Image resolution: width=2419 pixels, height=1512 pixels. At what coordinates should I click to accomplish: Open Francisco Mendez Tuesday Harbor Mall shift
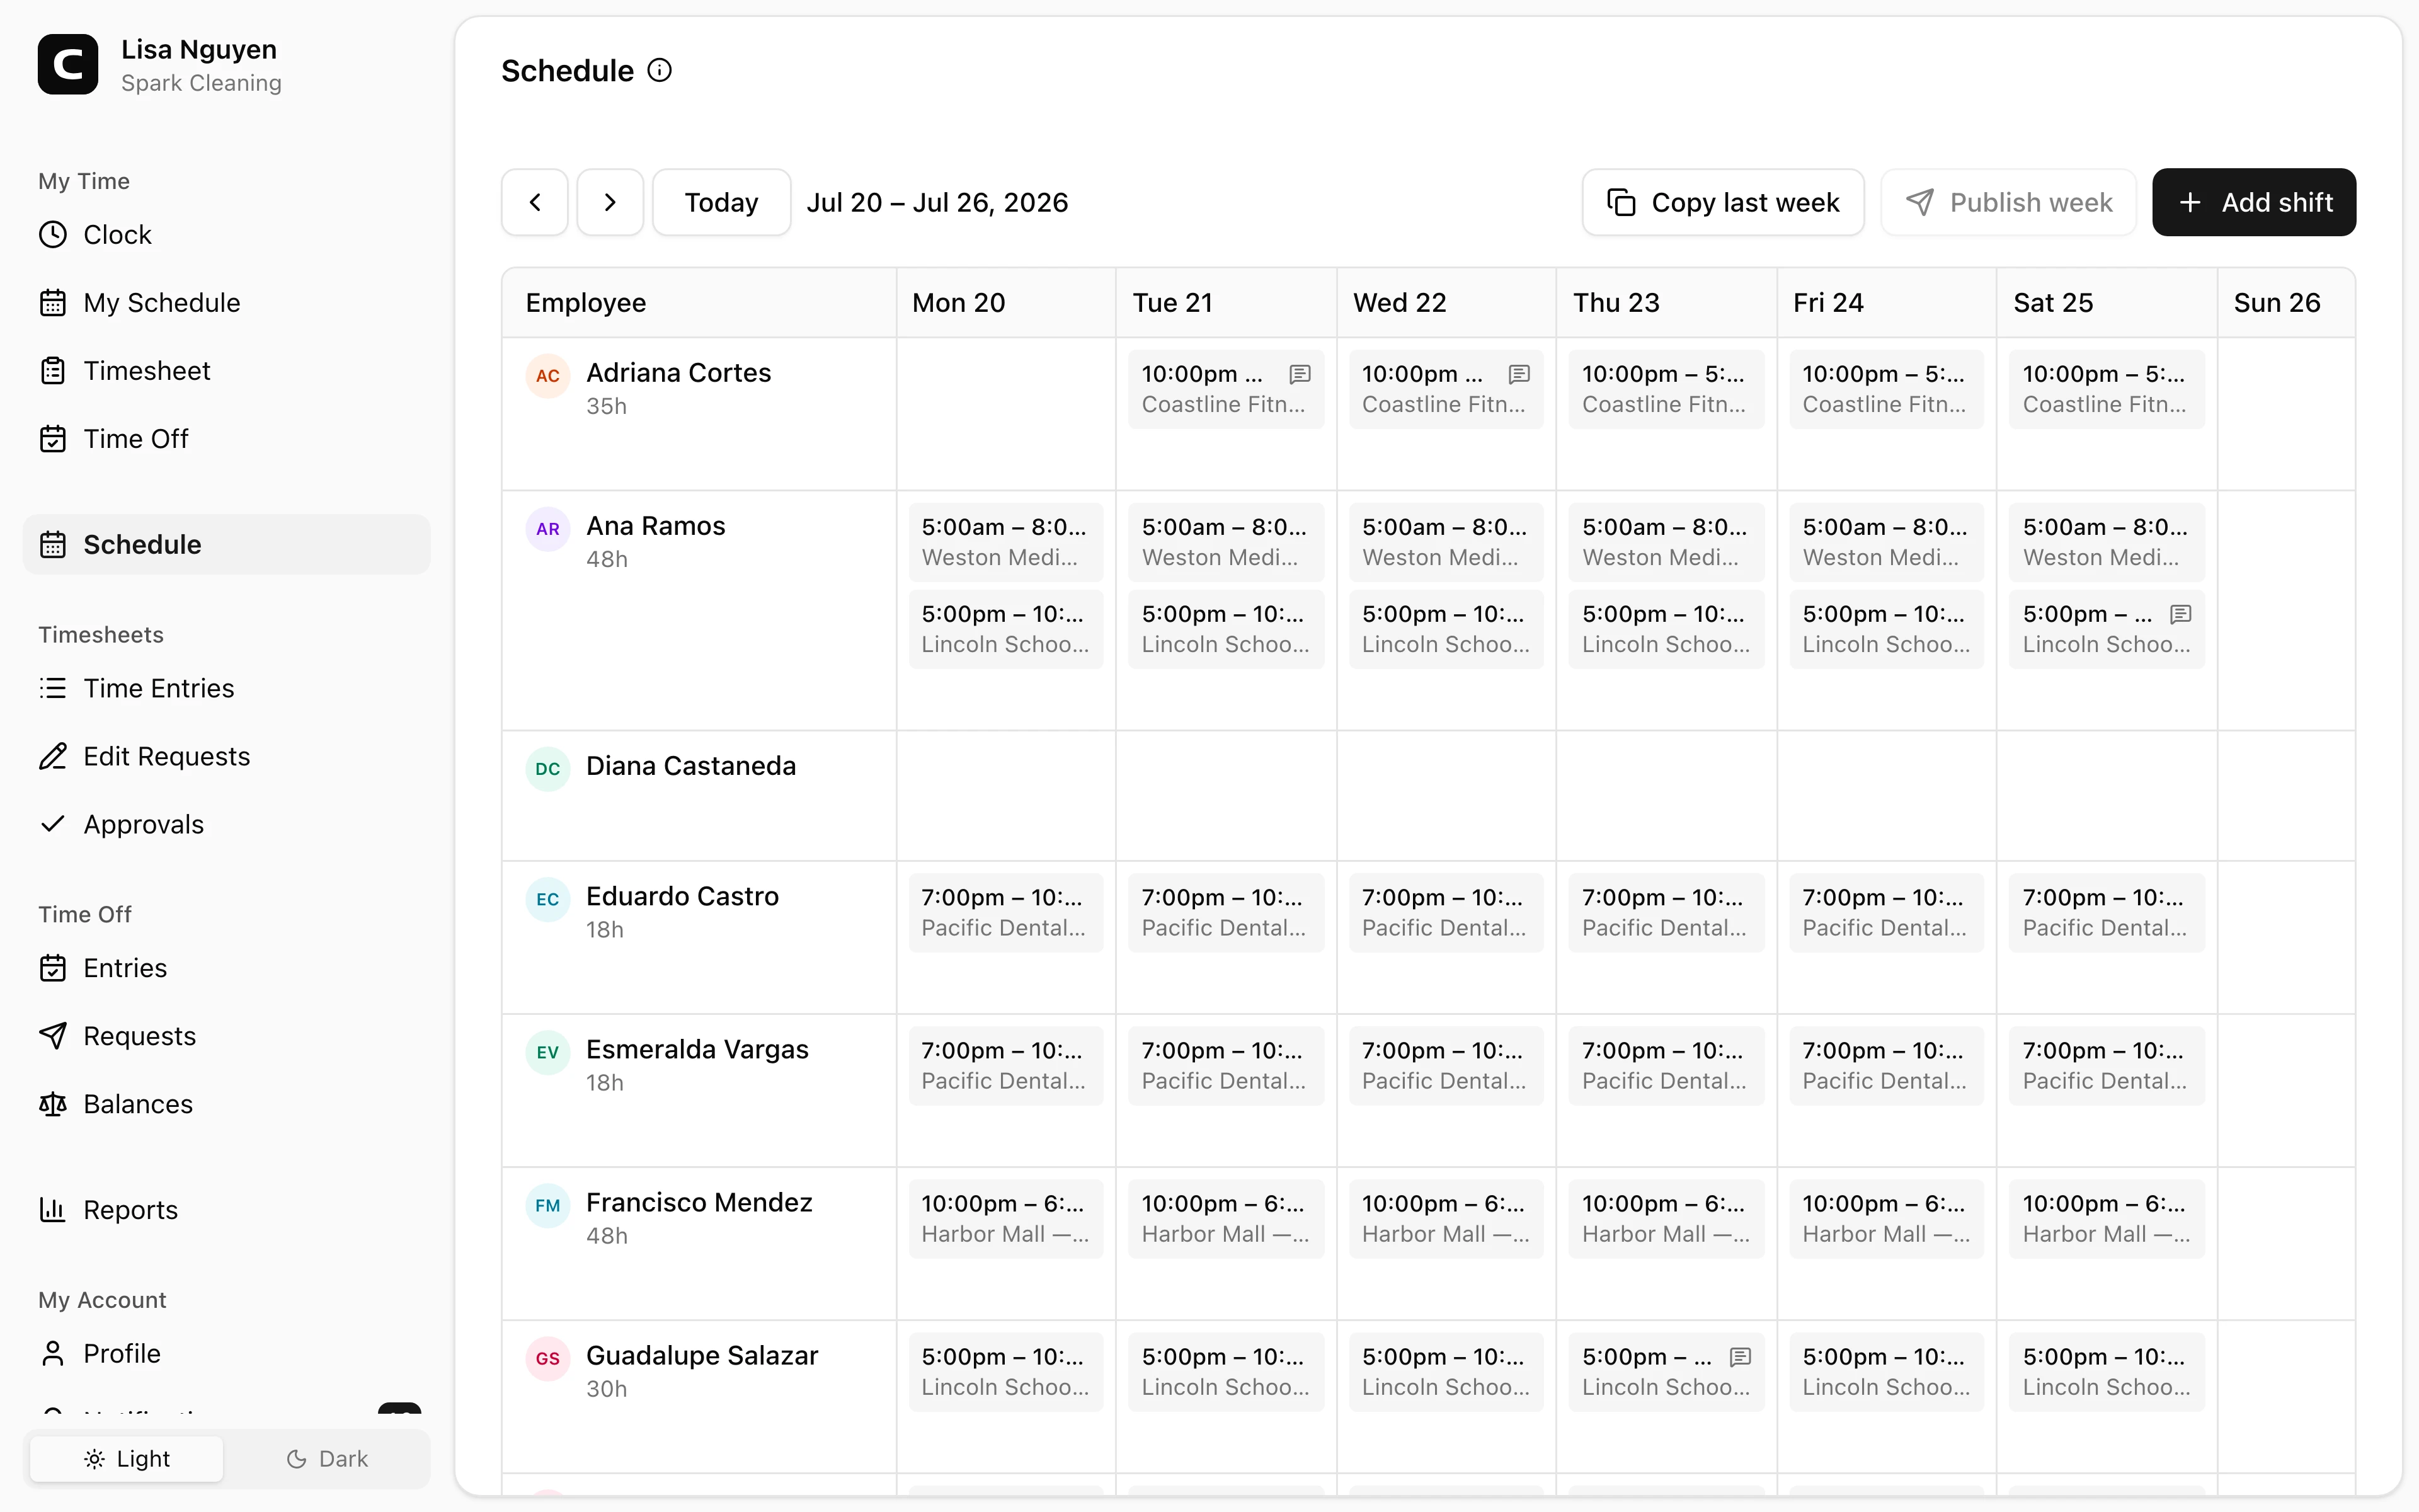(1225, 1219)
